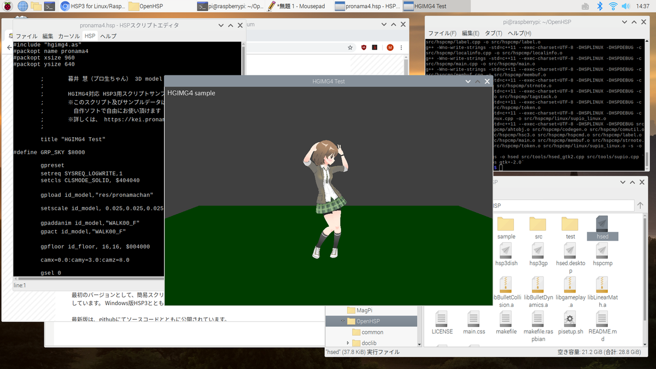The image size is (656, 369).
Task: Click the clock showing 14:37
Action: point(643,7)
